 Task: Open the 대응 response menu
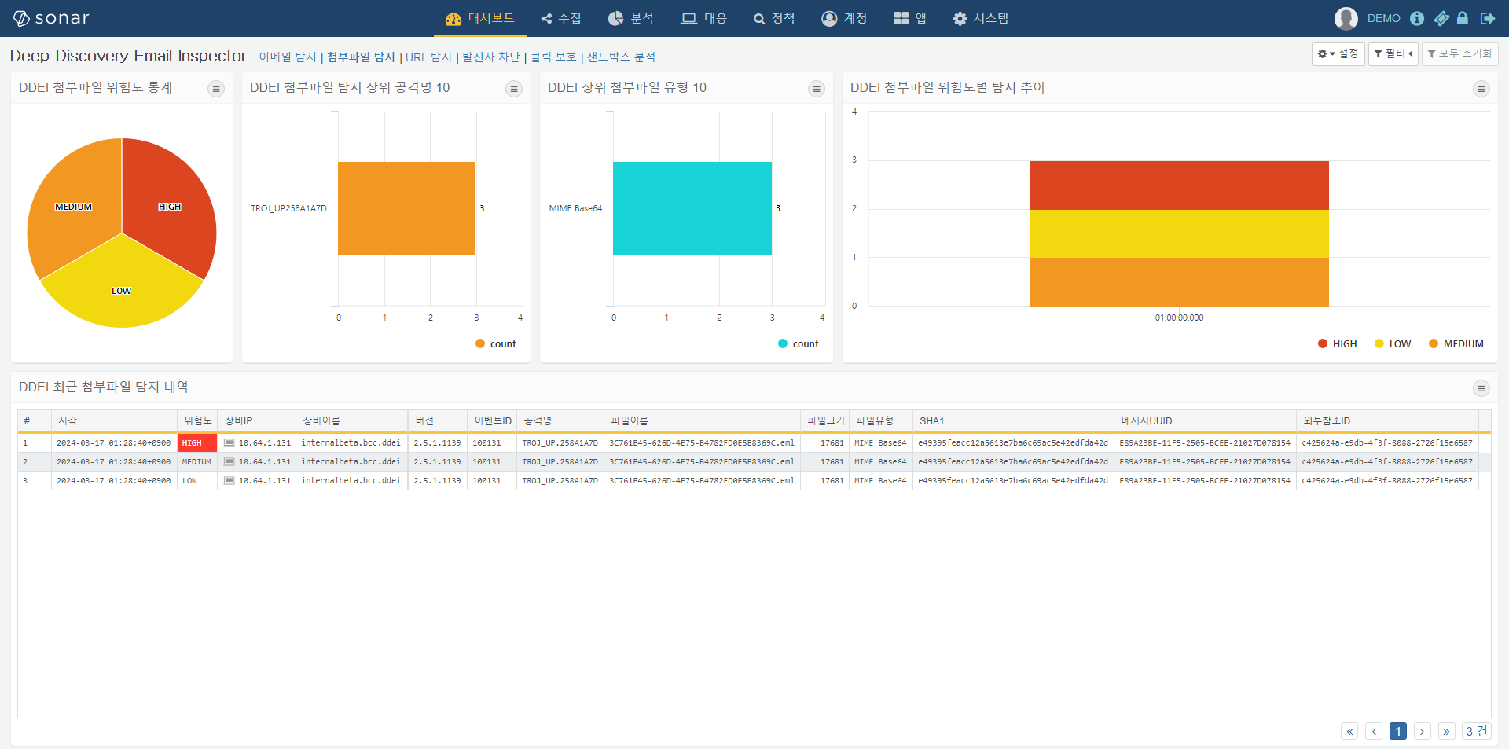703,18
